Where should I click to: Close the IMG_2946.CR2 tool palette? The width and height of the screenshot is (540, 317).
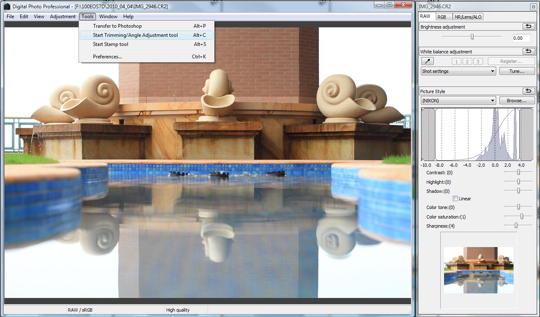533,6
